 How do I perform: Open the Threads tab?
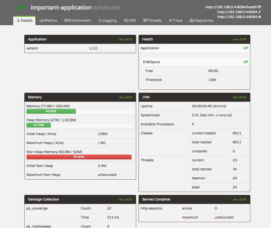point(152,20)
